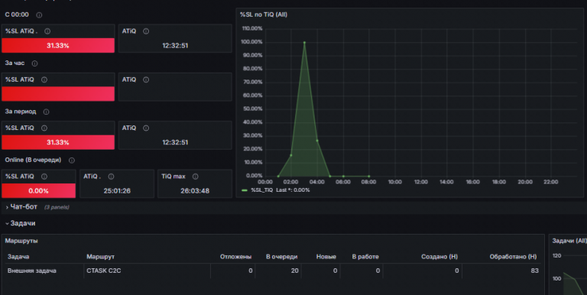Show info for %SL ATiQ under За час
Screen dimensions: 587x295
(x=44, y=79)
